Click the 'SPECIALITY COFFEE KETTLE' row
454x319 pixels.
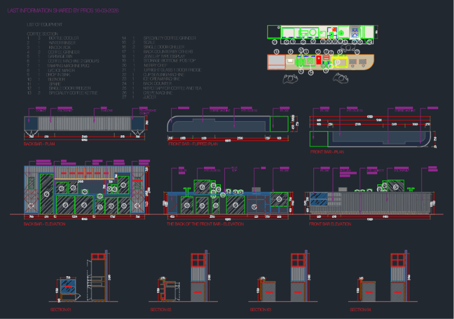(62, 93)
